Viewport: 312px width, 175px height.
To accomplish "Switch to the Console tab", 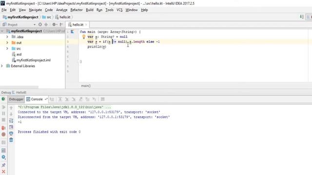I will 37,99.
